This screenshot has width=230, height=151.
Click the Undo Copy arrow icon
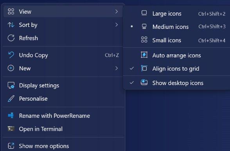[x=11, y=55]
